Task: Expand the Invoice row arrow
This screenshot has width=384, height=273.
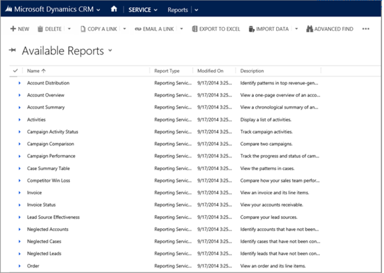Action: pyautogui.click(x=20, y=193)
